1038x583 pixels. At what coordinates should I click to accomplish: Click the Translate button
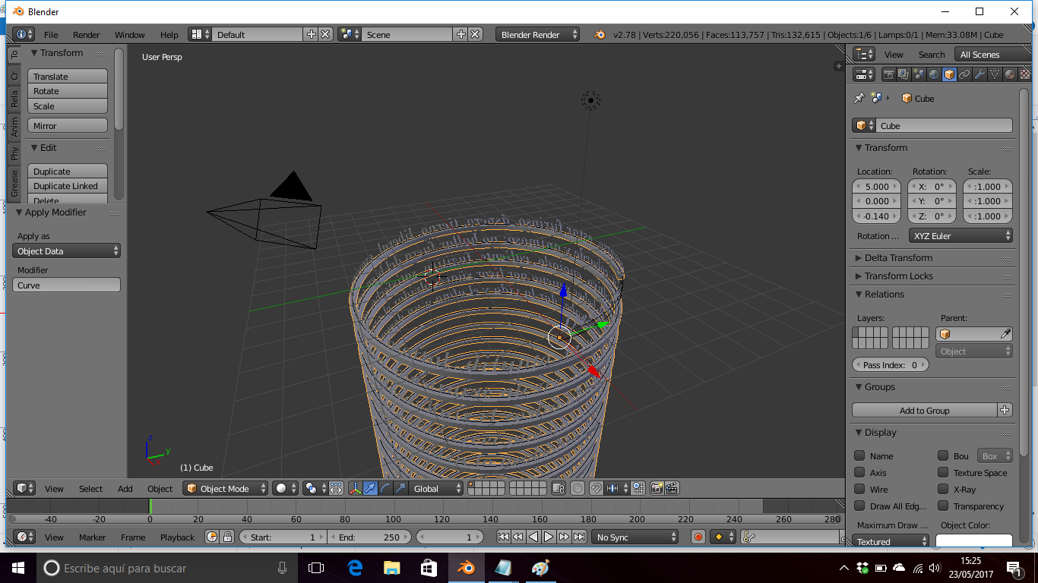point(68,77)
